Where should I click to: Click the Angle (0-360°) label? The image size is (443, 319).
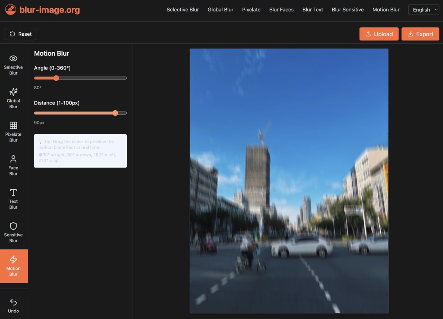(x=52, y=68)
